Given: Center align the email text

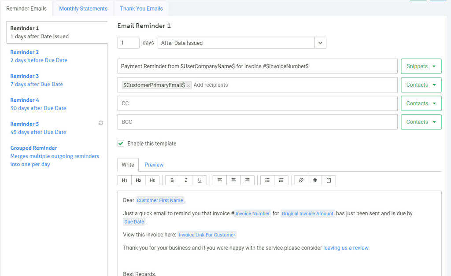Looking at the screenshot, I should [x=233, y=180].
